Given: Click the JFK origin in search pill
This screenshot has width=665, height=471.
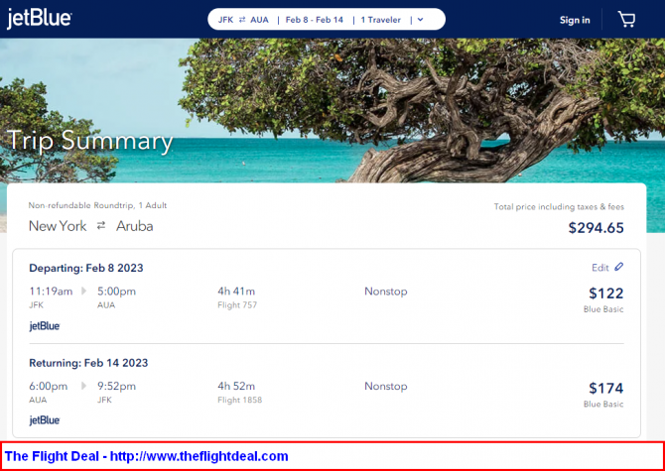Looking at the screenshot, I should [225, 20].
